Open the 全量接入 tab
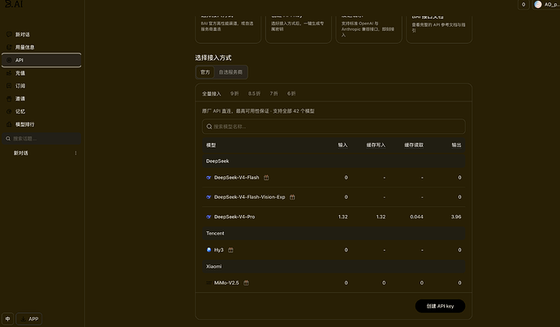The width and height of the screenshot is (560, 327). [212, 93]
